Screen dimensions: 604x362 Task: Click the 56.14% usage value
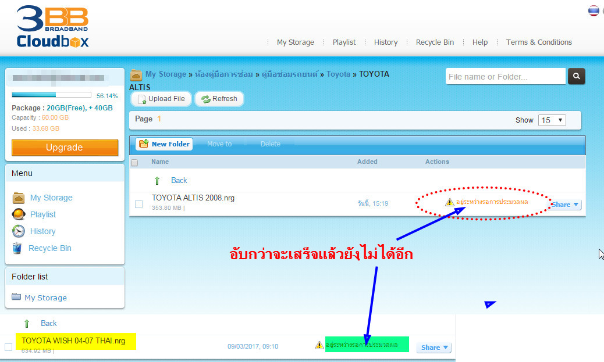107,96
